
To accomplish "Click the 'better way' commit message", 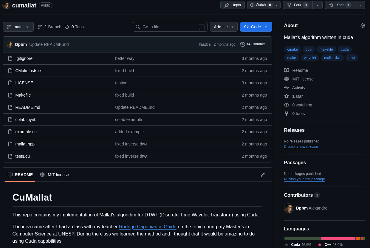I will 125,58.
